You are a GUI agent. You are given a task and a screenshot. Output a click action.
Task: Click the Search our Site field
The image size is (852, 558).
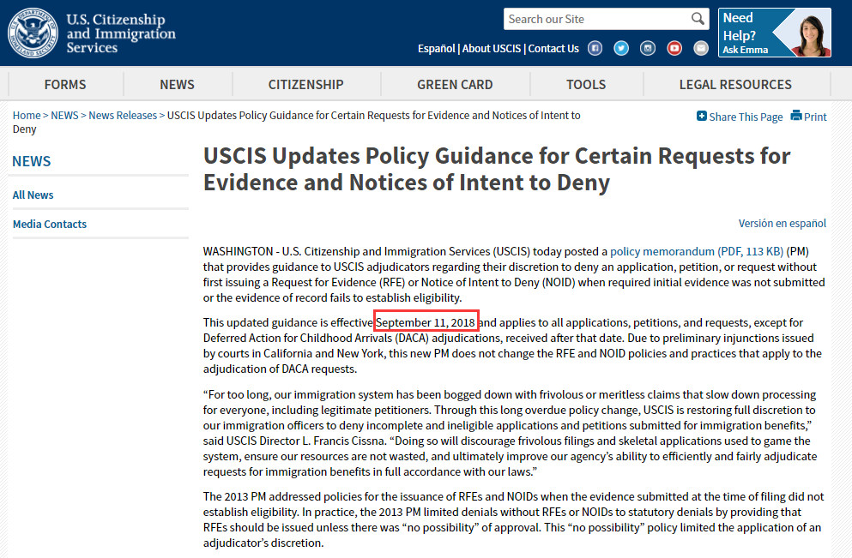pos(596,19)
